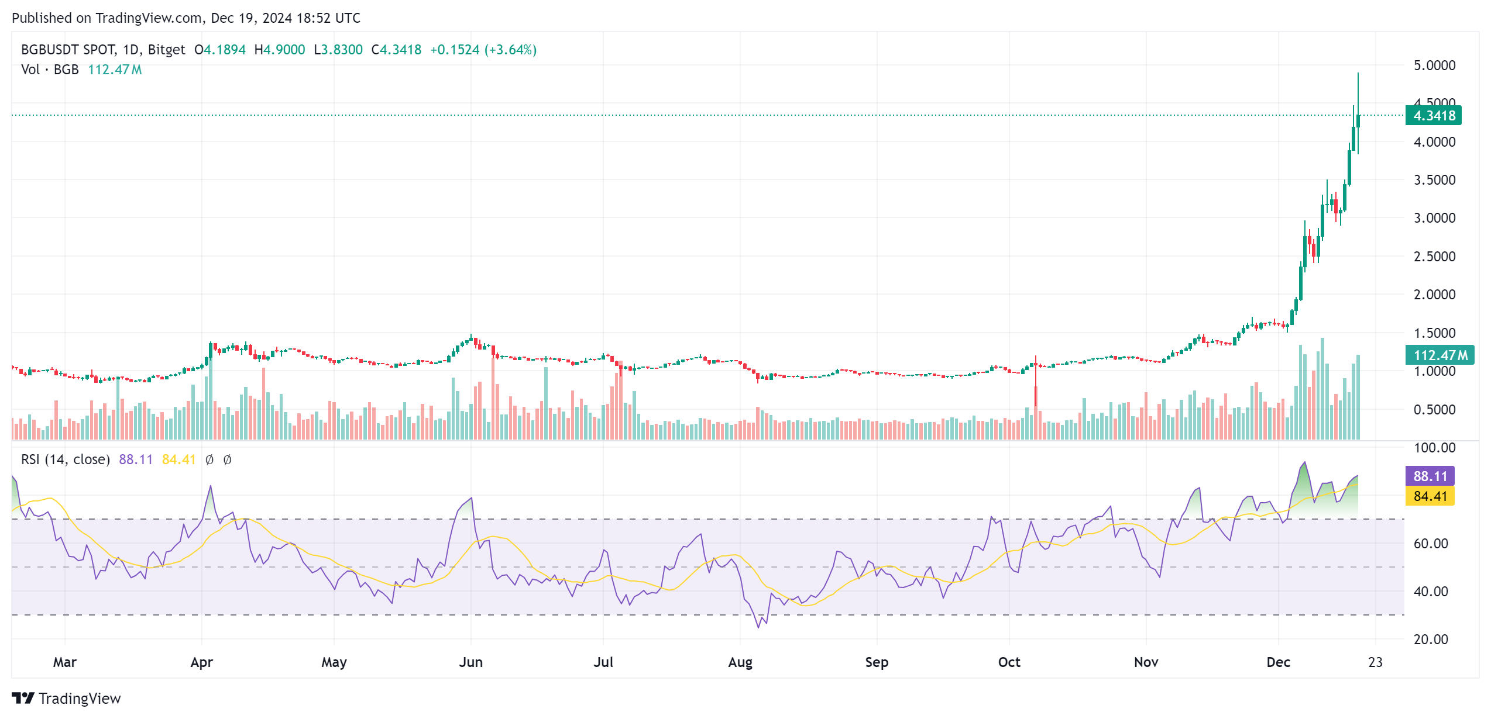Click the 2.0000 price axis label
This screenshot has width=1491, height=719.
[1435, 295]
